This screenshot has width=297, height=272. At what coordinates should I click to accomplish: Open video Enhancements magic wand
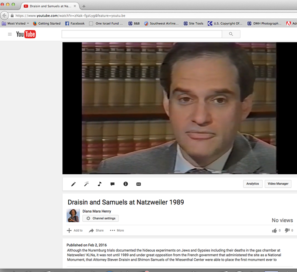click(x=86, y=184)
